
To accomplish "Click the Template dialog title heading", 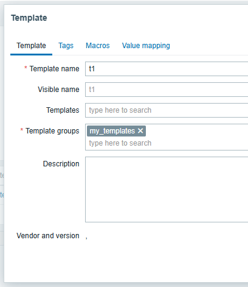I will click(29, 18).
